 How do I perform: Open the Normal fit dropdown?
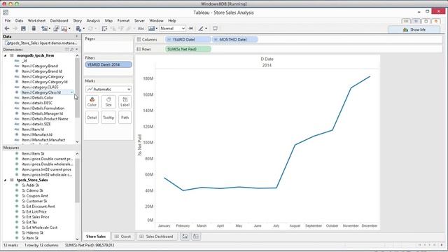173,28
